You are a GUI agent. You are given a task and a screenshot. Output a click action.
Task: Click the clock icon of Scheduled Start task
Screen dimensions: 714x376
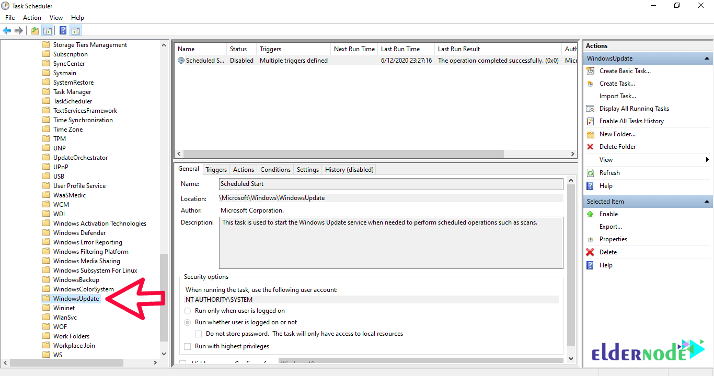(181, 61)
